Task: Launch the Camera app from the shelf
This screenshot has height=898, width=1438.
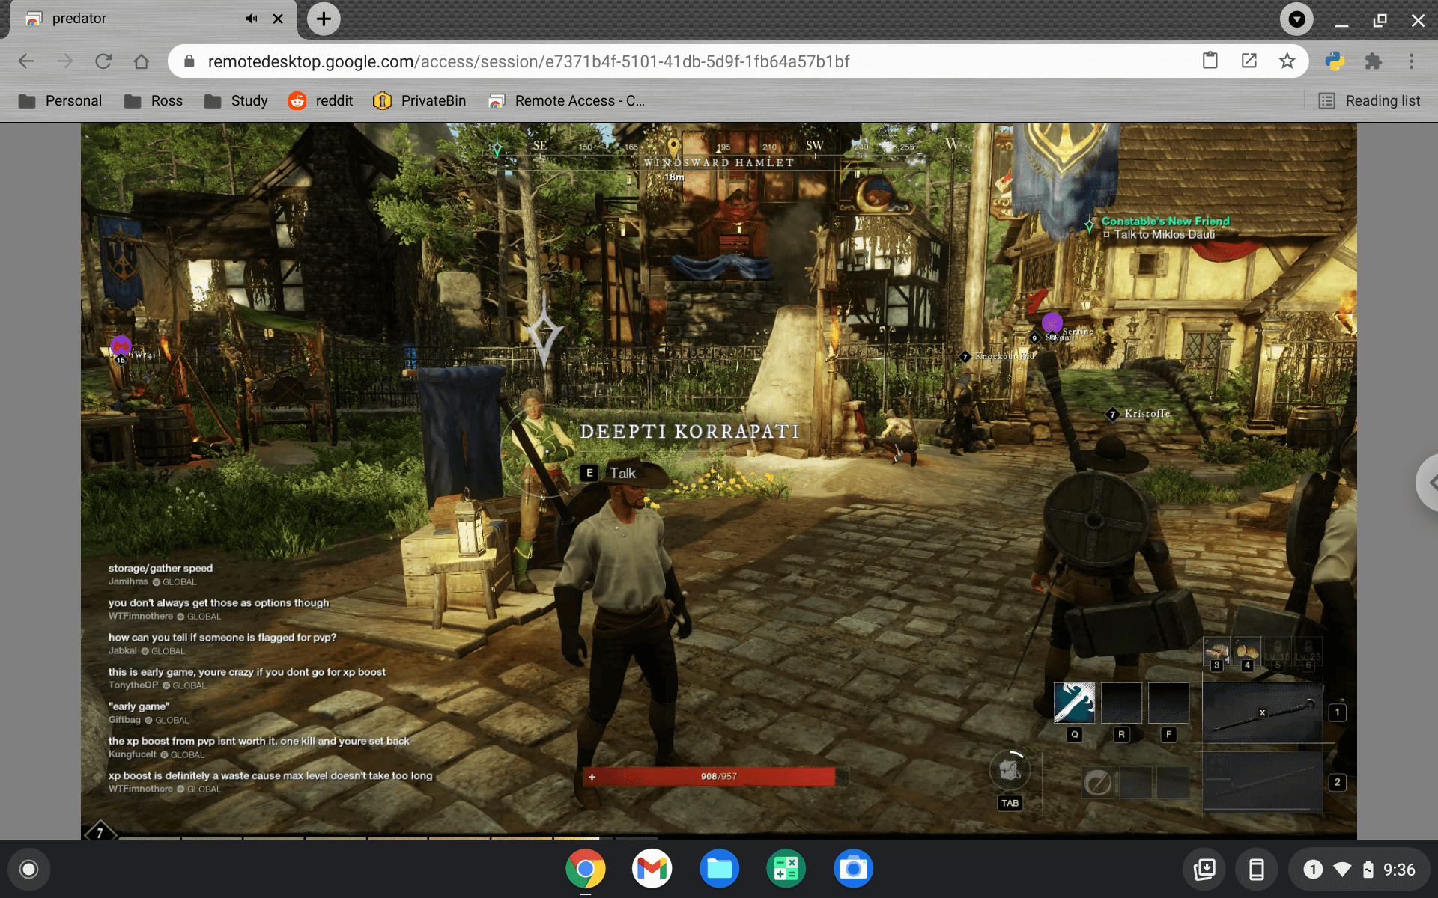Action: coord(853,868)
